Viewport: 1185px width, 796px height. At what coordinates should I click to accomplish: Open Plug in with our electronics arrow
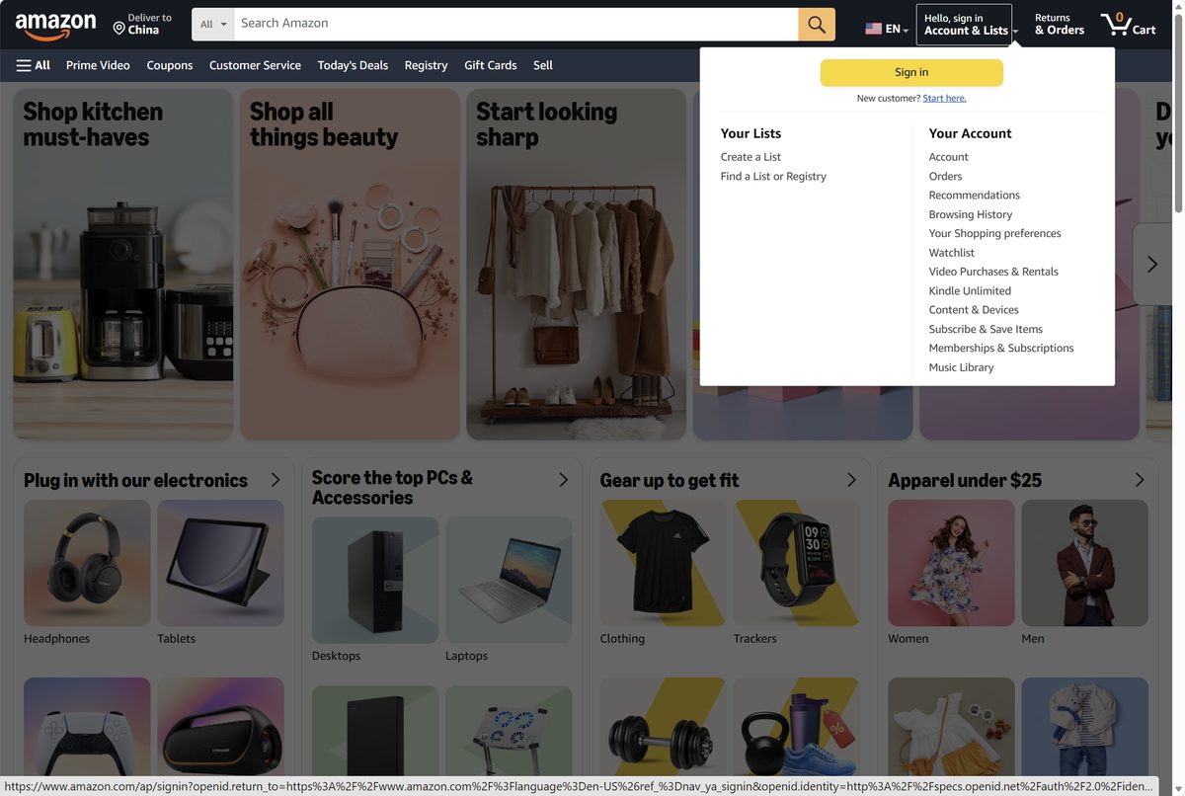pos(276,480)
